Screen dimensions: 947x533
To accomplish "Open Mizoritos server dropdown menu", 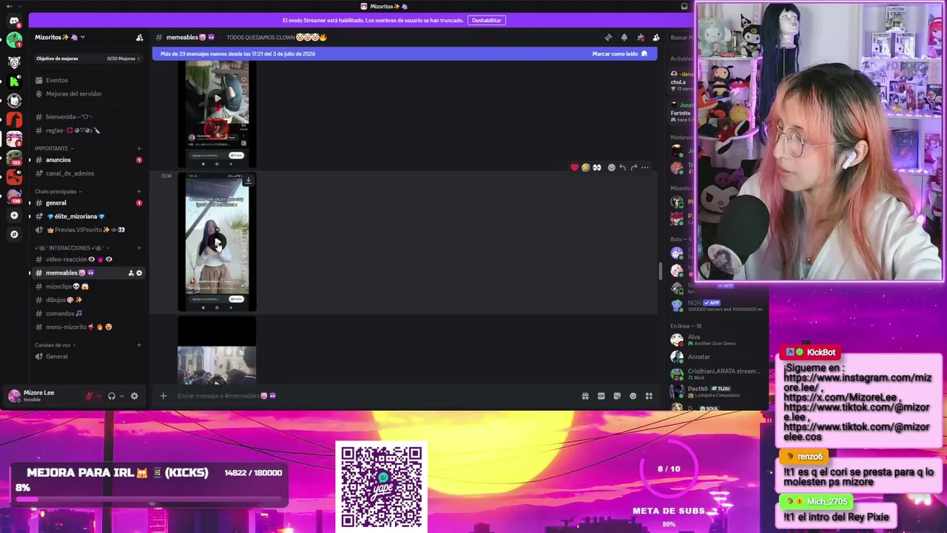I will [x=60, y=37].
